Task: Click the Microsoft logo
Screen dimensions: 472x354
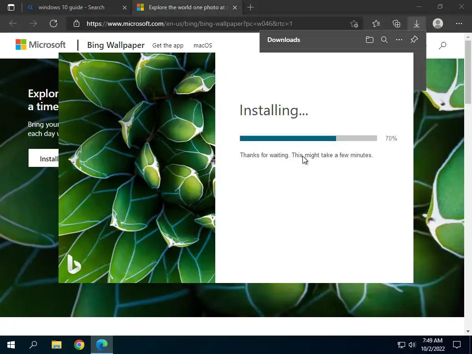Action: (x=41, y=45)
